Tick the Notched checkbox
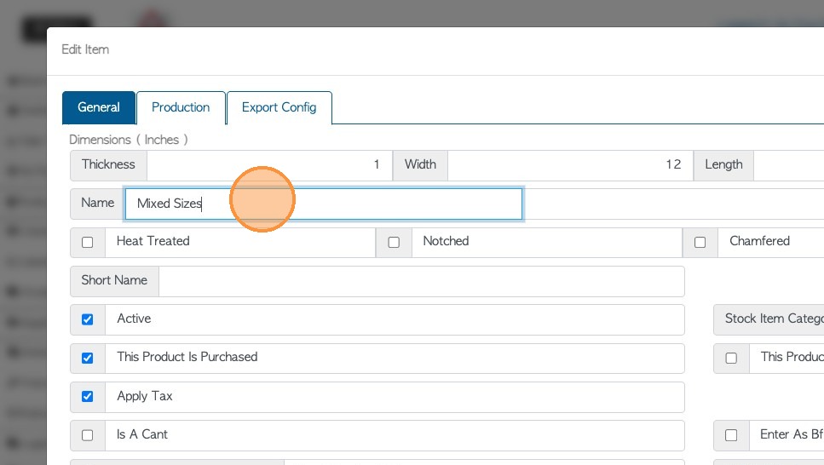 (x=394, y=242)
